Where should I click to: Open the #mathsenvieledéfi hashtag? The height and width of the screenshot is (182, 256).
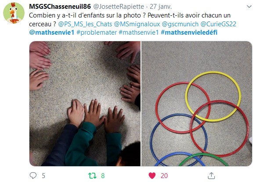point(189,32)
